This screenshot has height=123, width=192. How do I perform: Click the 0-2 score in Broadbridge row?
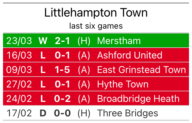click(62, 99)
